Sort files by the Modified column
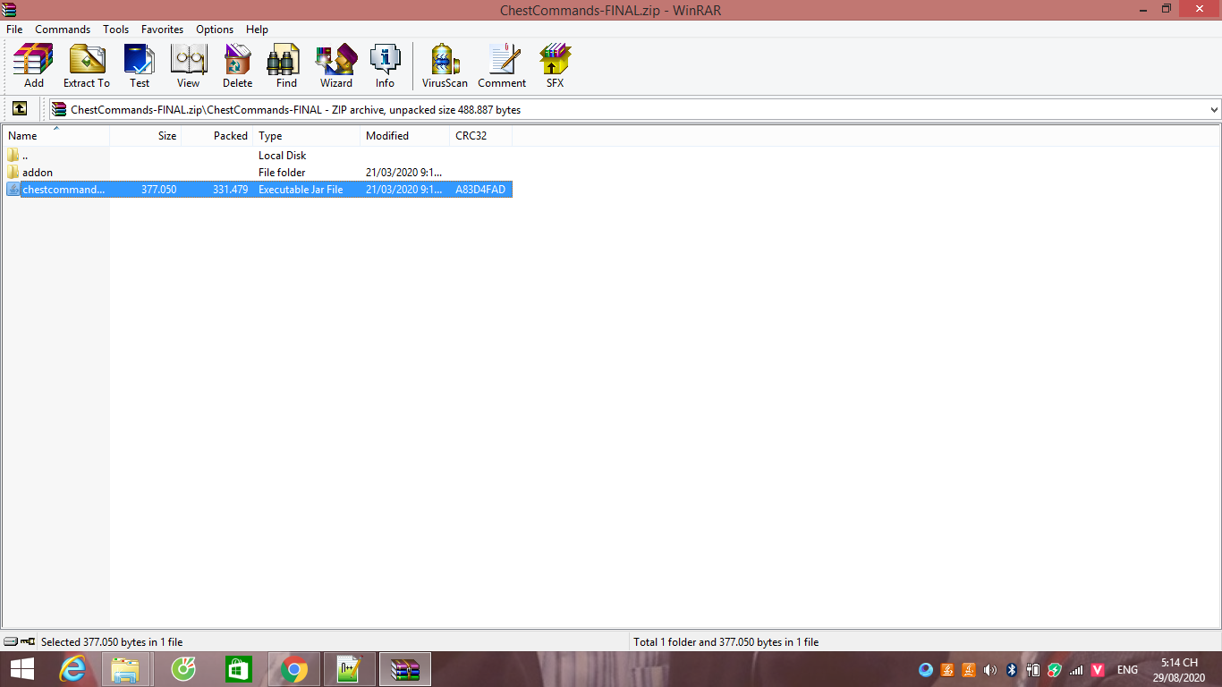1222x687 pixels. (405, 136)
